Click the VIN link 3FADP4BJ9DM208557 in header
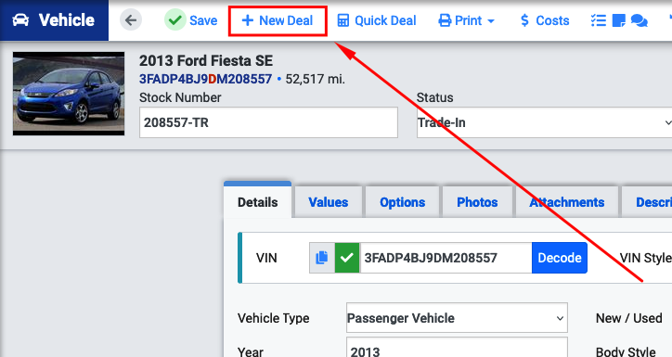The image size is (672, 357). [x=205, y=79]
